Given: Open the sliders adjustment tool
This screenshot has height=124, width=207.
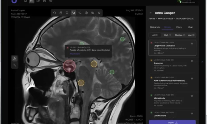Looking at the screenshot, I should coord(99,13).
